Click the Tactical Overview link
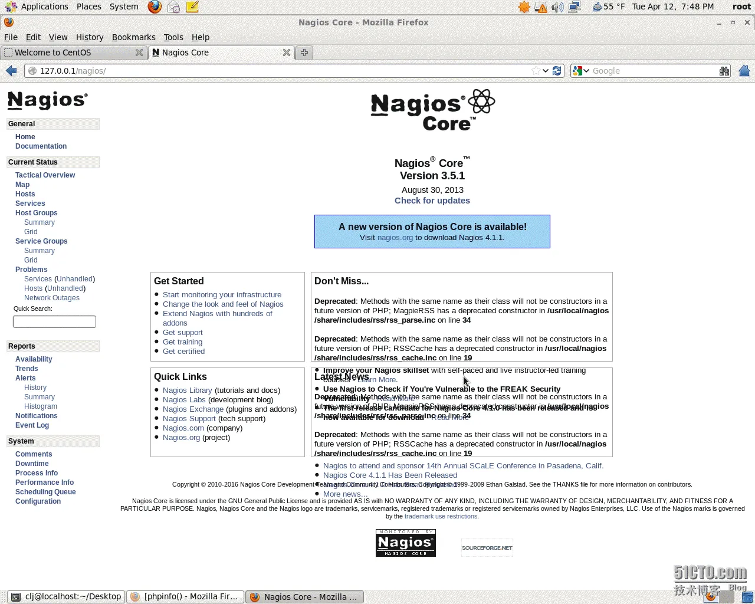Viewport: 755px width, 604px height. [45, 175]
